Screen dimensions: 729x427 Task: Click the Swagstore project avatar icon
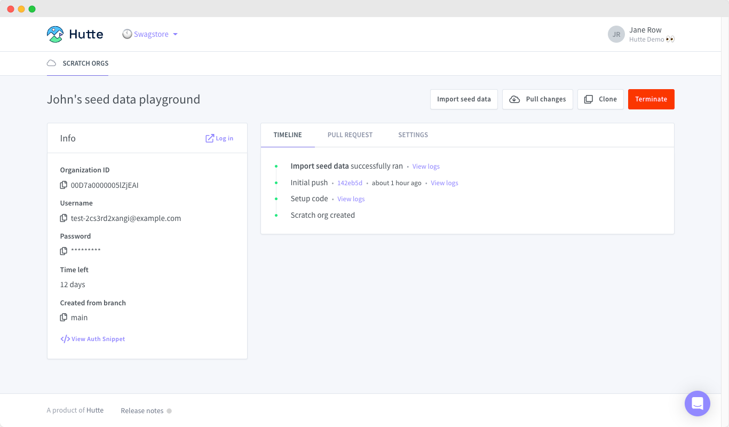click(x=127, y=34)
